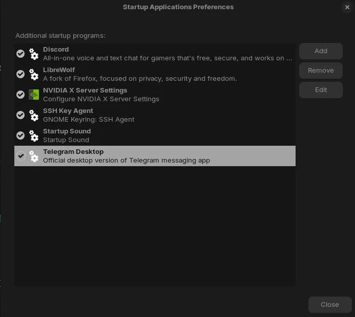Toggle the NVIDIA X Server Settings checkbox
This screenshot has height=317, width=355.
[20, 95]
